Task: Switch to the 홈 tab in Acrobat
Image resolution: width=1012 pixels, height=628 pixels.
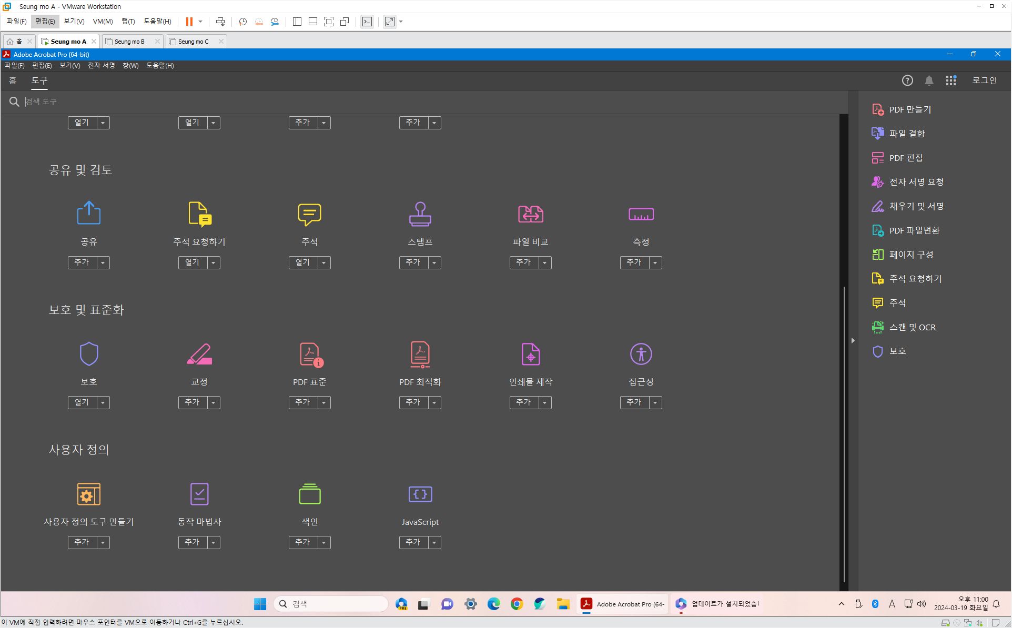Action: point(13,80)
